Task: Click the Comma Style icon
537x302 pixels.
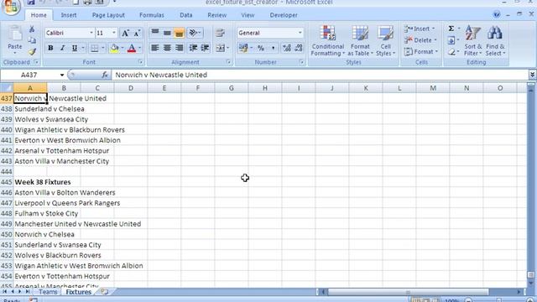Action: coord(273,48)
